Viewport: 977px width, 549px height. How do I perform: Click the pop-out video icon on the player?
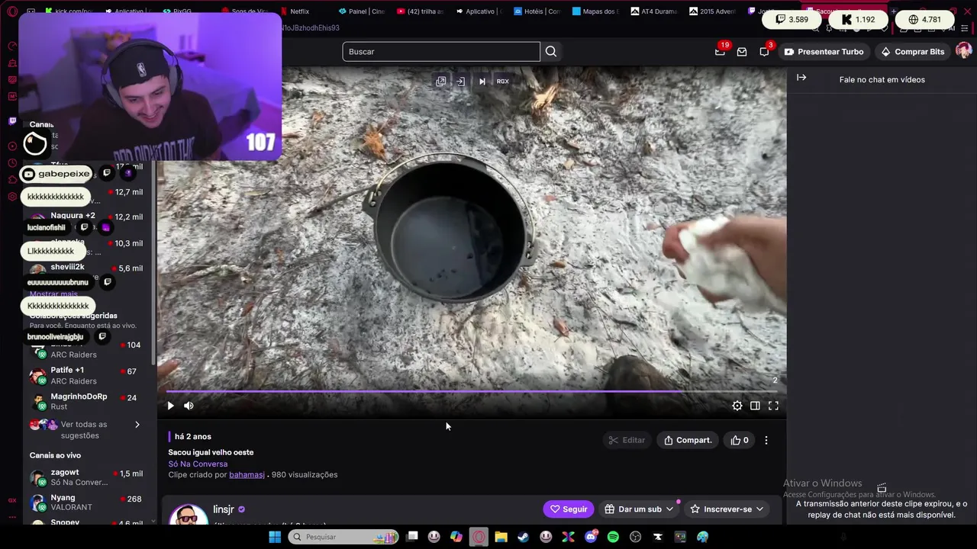coord(441,81)
